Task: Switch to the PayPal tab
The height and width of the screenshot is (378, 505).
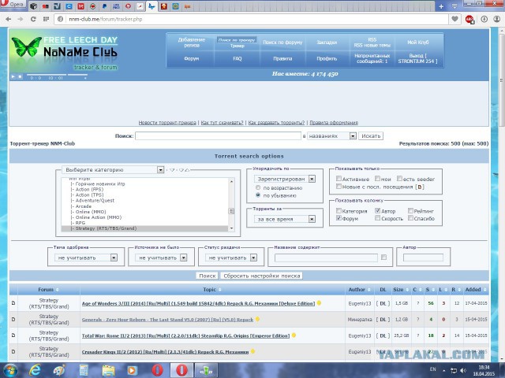Action: (x=104, y=6)
